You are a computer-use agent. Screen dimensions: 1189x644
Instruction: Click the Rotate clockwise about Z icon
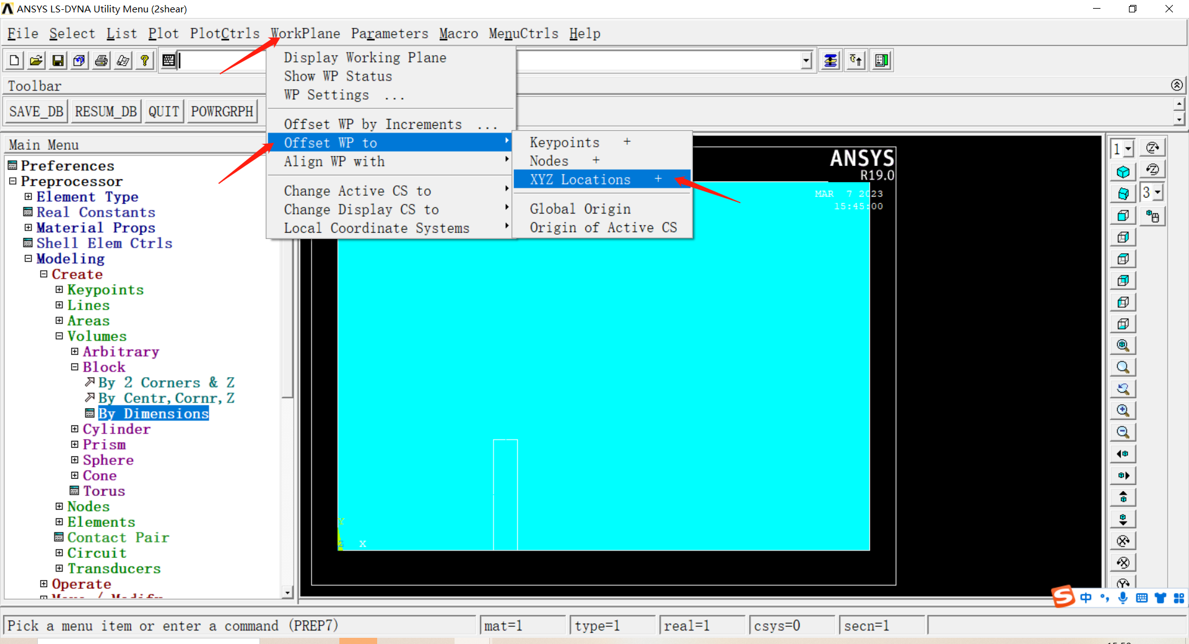click(x=1152, y=147)
